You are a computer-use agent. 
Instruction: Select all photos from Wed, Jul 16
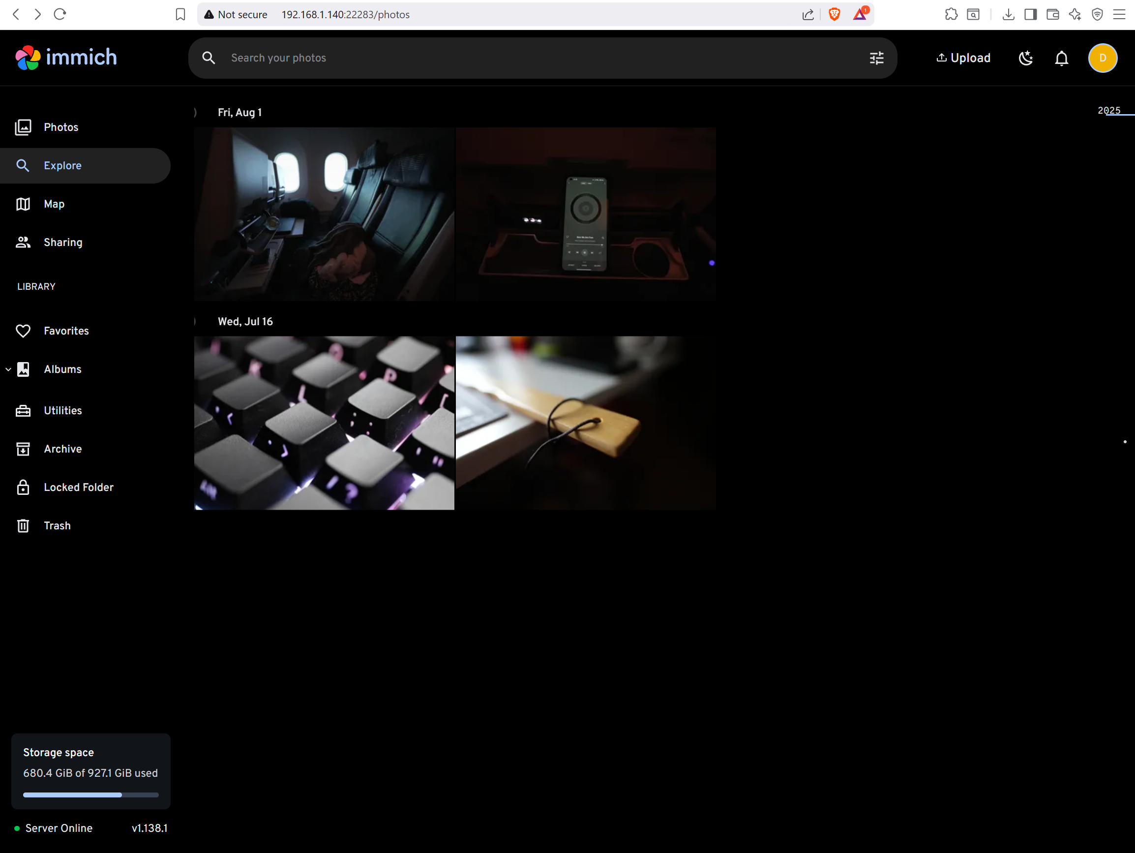pyautogui.click(x=196, y=322)
